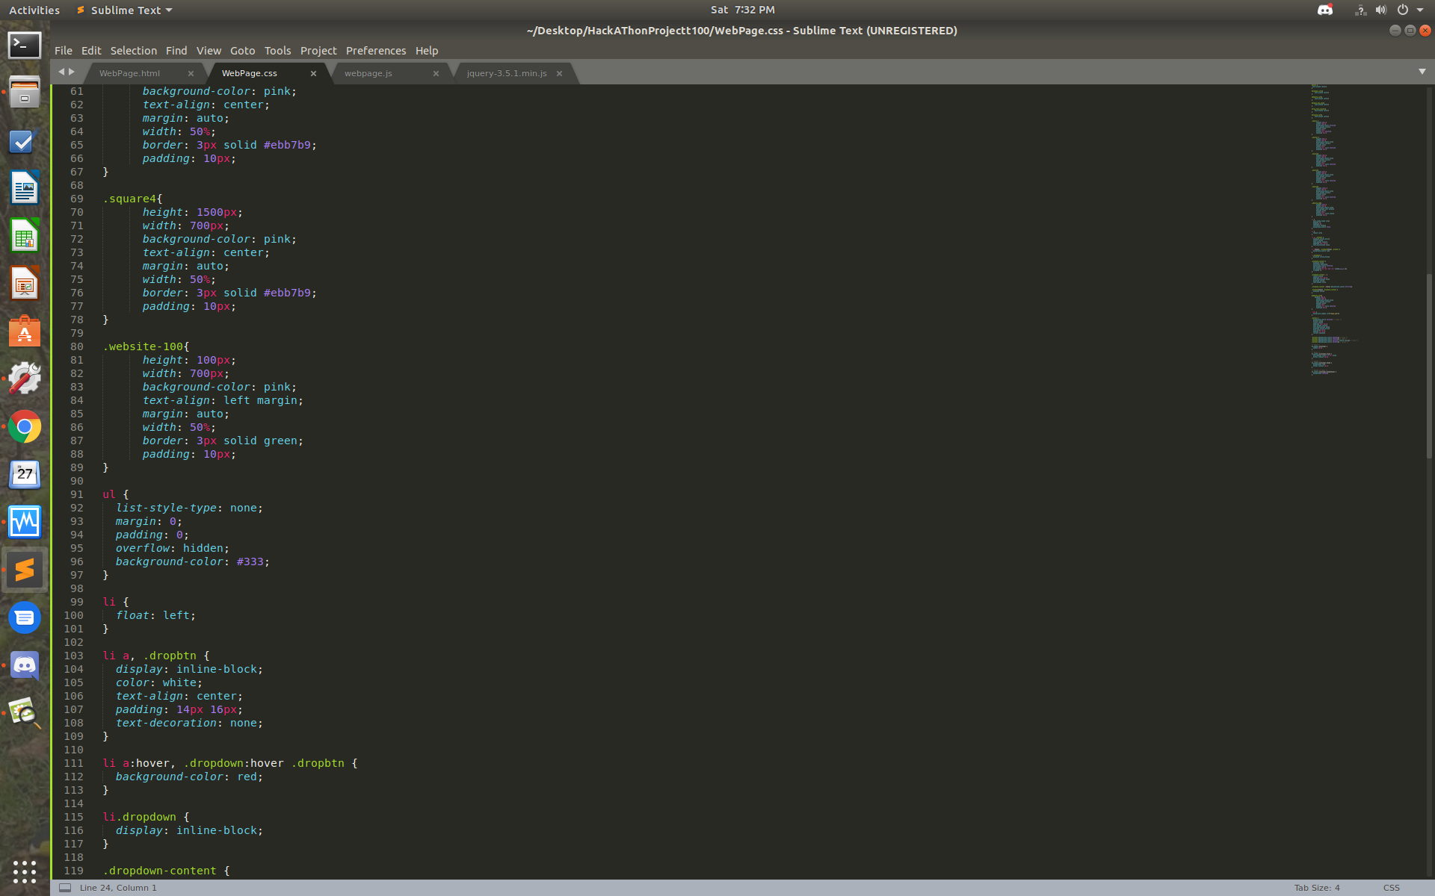Switch to the webpage.js tab
Image resolution: width=1435 pixels, height=896 pixels.
pyautogui.click(x=368, y=73)
